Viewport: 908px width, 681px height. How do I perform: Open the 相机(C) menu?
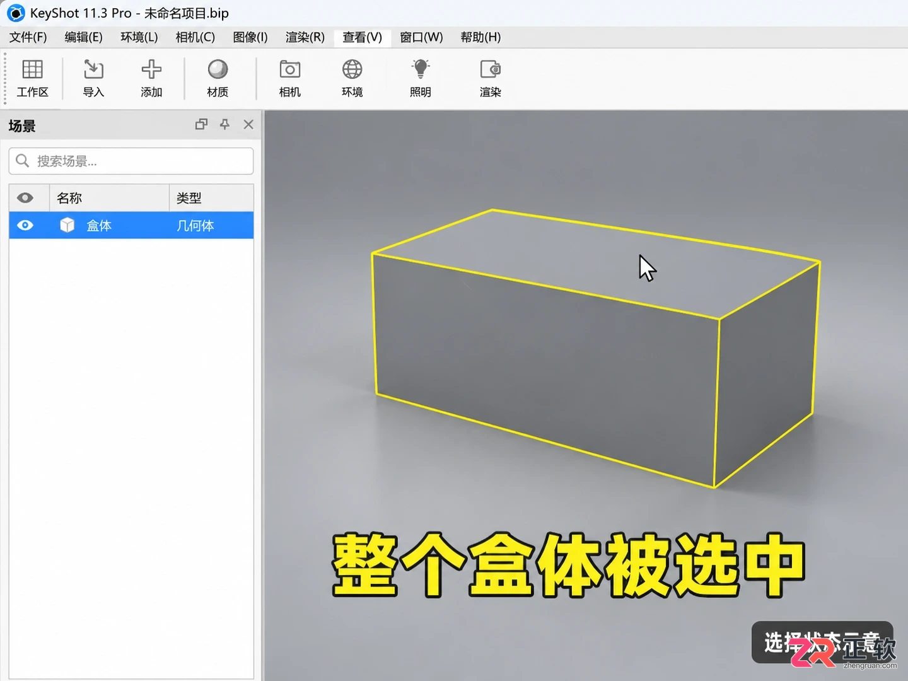[x=195, y=37]
